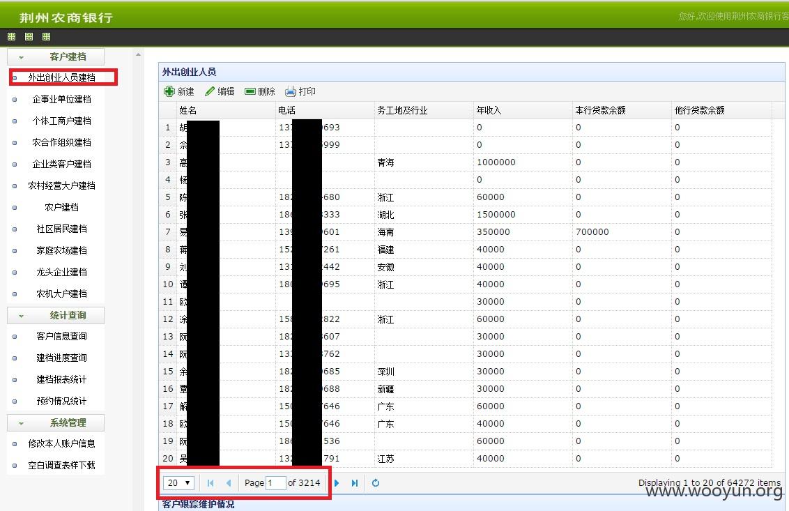
Task: Click the 外出创业人员 panel title
Action: 189,72
